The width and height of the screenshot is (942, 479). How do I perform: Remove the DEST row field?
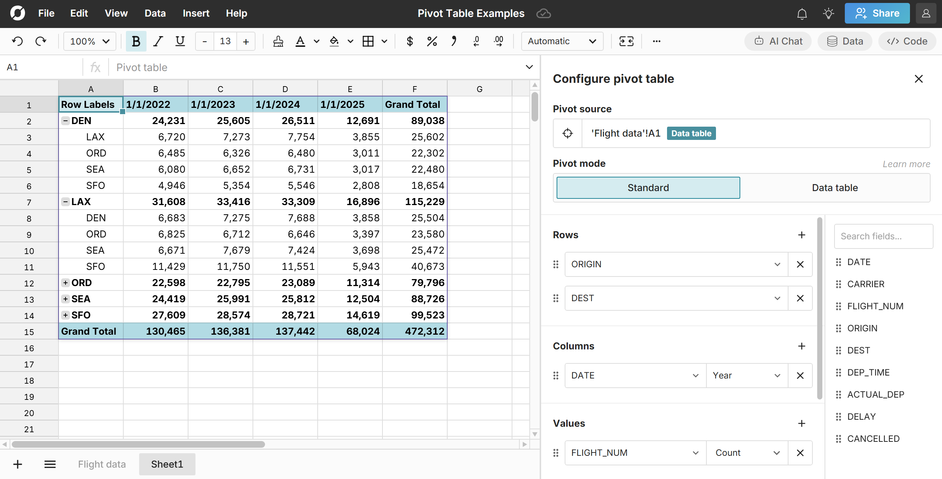point(800,298)
